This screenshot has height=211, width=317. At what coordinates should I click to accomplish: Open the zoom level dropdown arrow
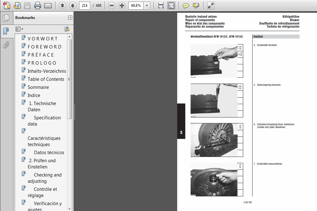pyautogui.click(x=147, y=6)
